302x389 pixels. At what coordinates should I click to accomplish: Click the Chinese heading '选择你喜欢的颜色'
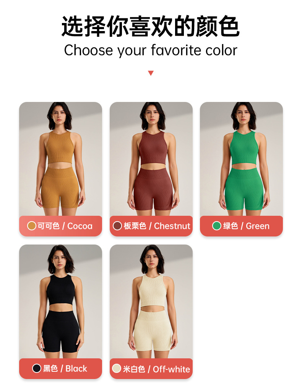point(151,26)
